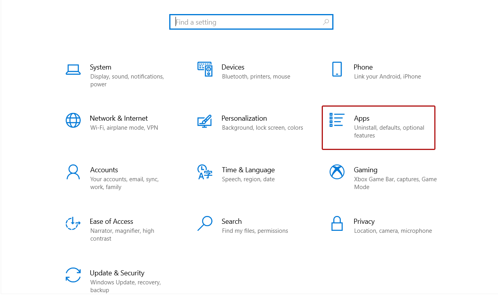Image resolution: width=498 pixels, height=298 pixels.
Task: Click the magnifier icon inside the search box
Action: pyautogui.click(x=326, y=22)
